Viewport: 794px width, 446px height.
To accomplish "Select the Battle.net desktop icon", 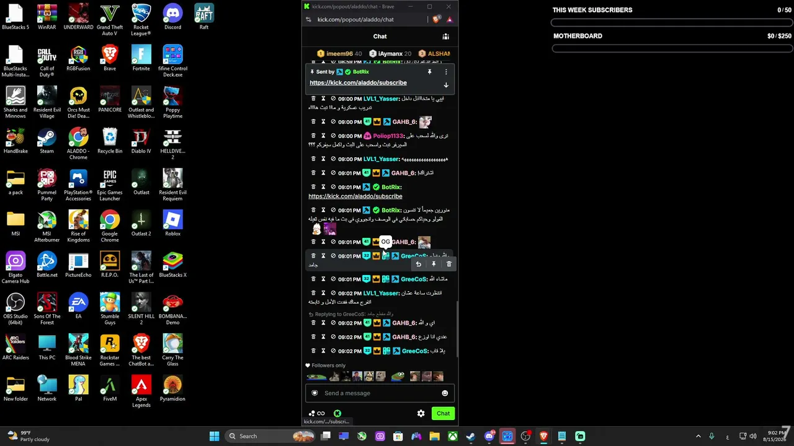I will [x=47, y=265].
